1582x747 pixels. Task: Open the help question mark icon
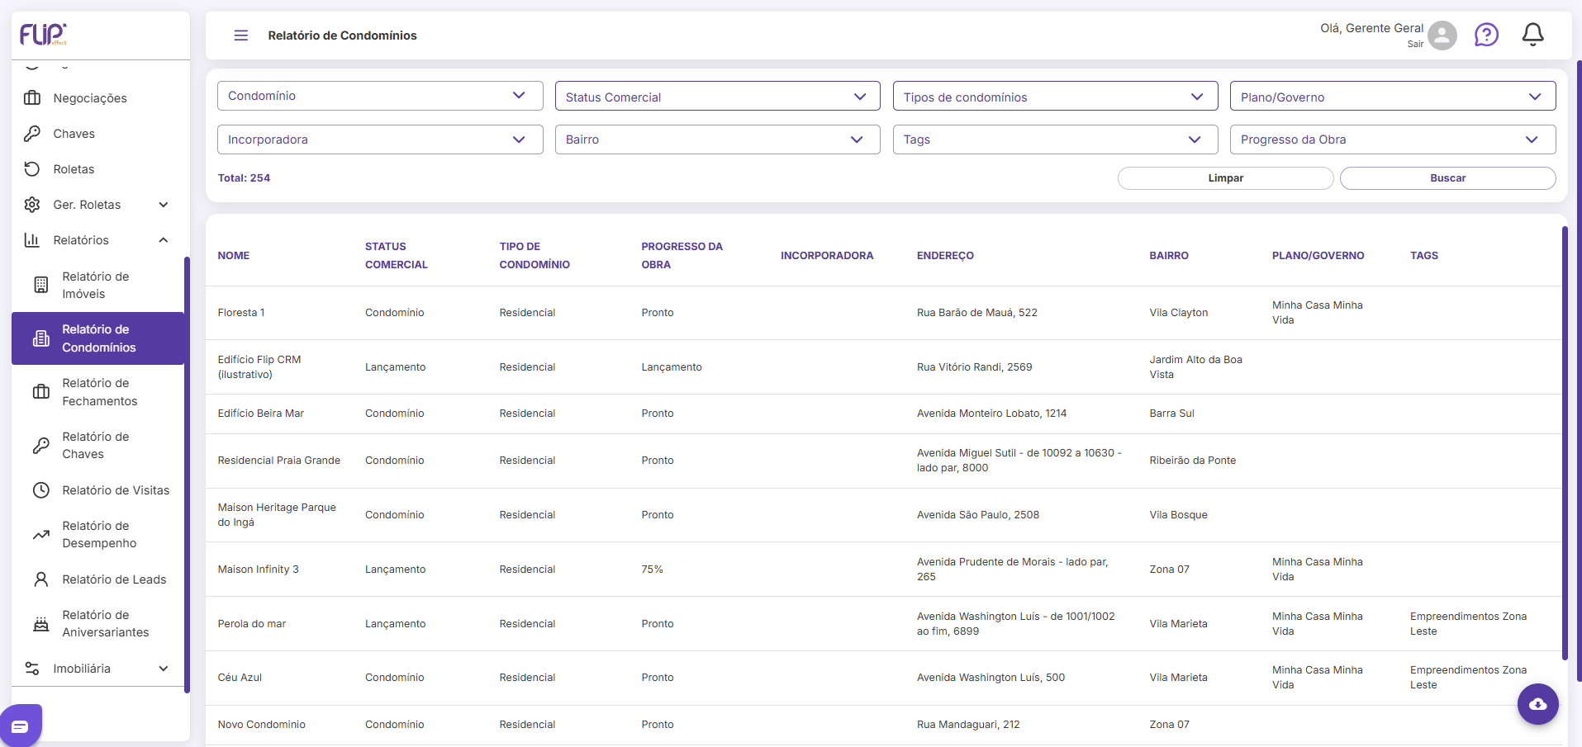click(x=1486, y=35)
